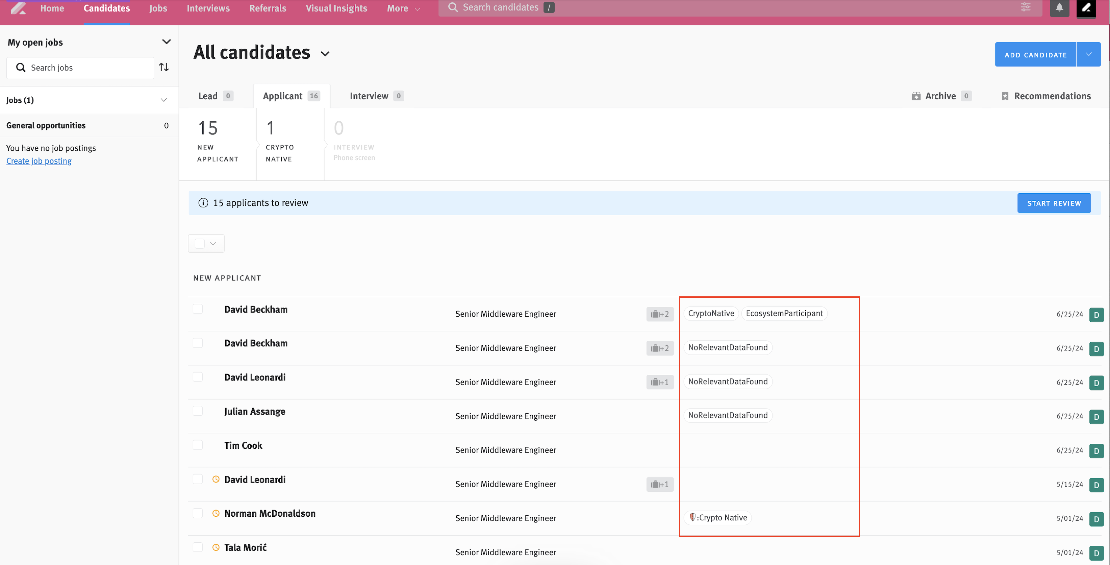The image size is (1110, 565).
Task: Check David Leonardi 5/15/24 row checkbox
Action: click(197, 479)
